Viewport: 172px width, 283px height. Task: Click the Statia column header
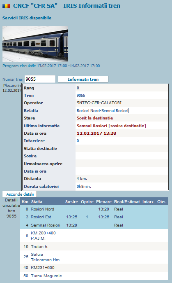tap(37, 201)
